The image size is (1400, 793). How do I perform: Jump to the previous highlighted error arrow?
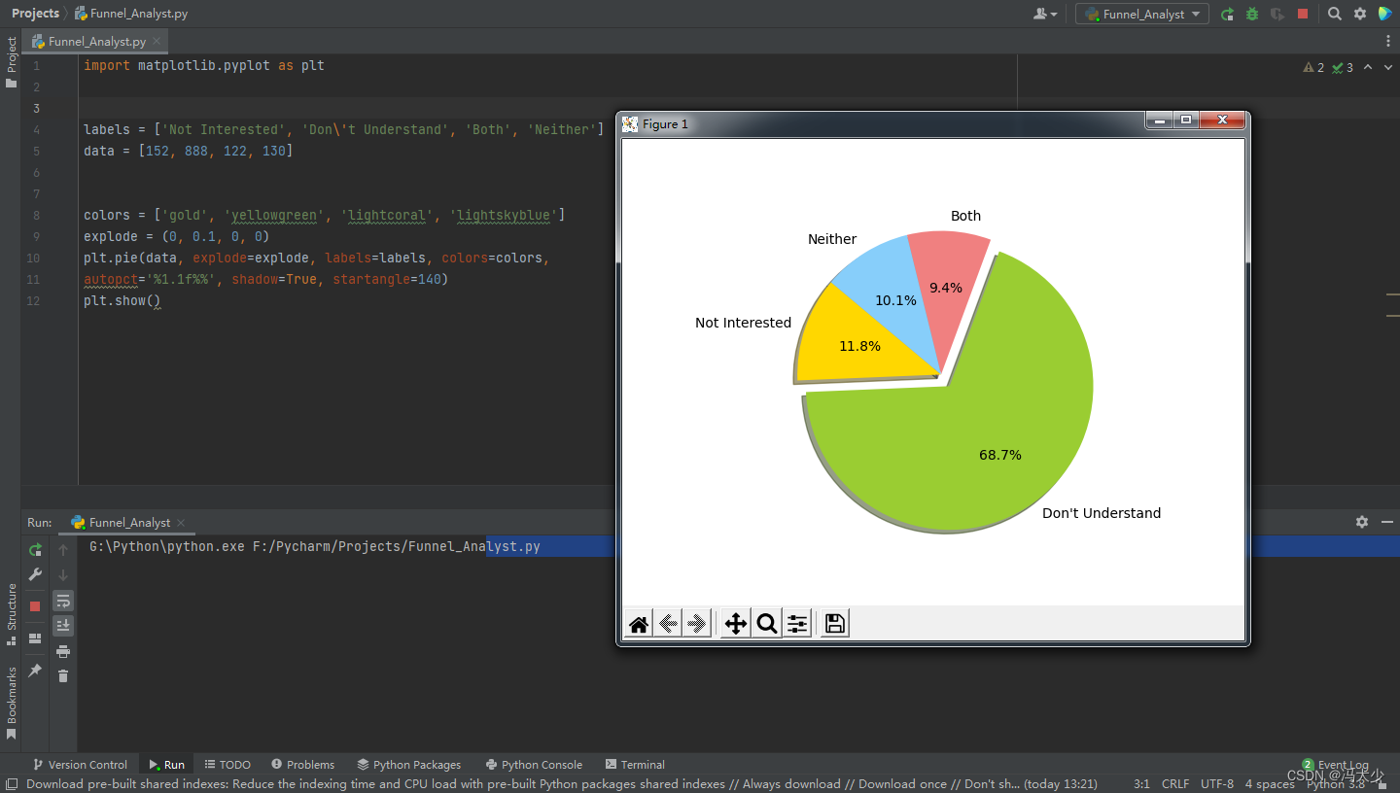pos(1368,67)
